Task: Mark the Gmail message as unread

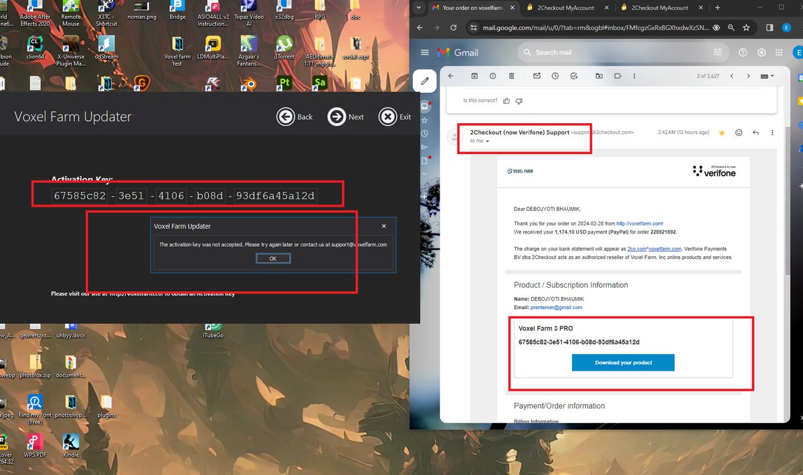Action: pyautogui.click(x=537, y=76)
